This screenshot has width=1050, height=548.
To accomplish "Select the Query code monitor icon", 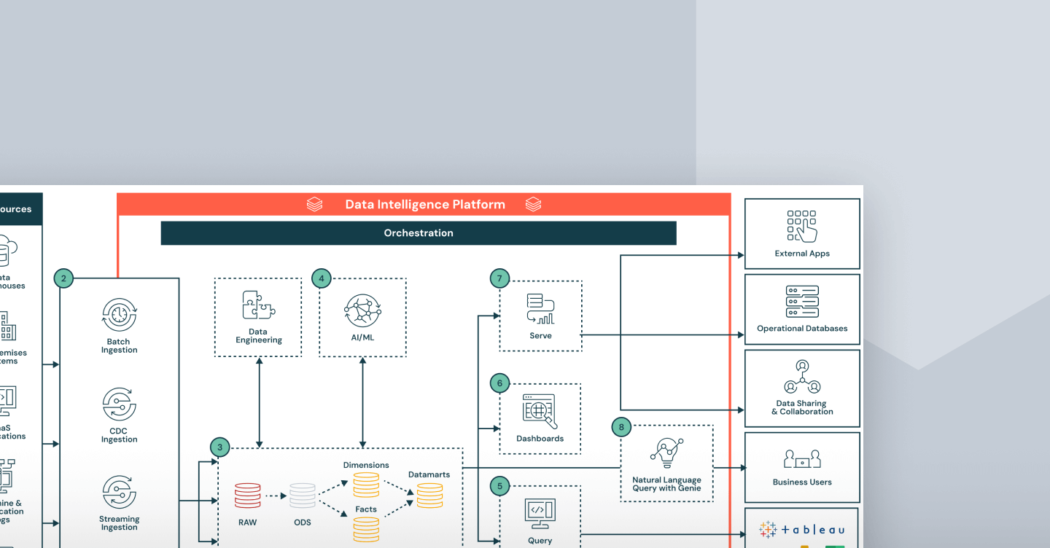I will click(540, 513).
